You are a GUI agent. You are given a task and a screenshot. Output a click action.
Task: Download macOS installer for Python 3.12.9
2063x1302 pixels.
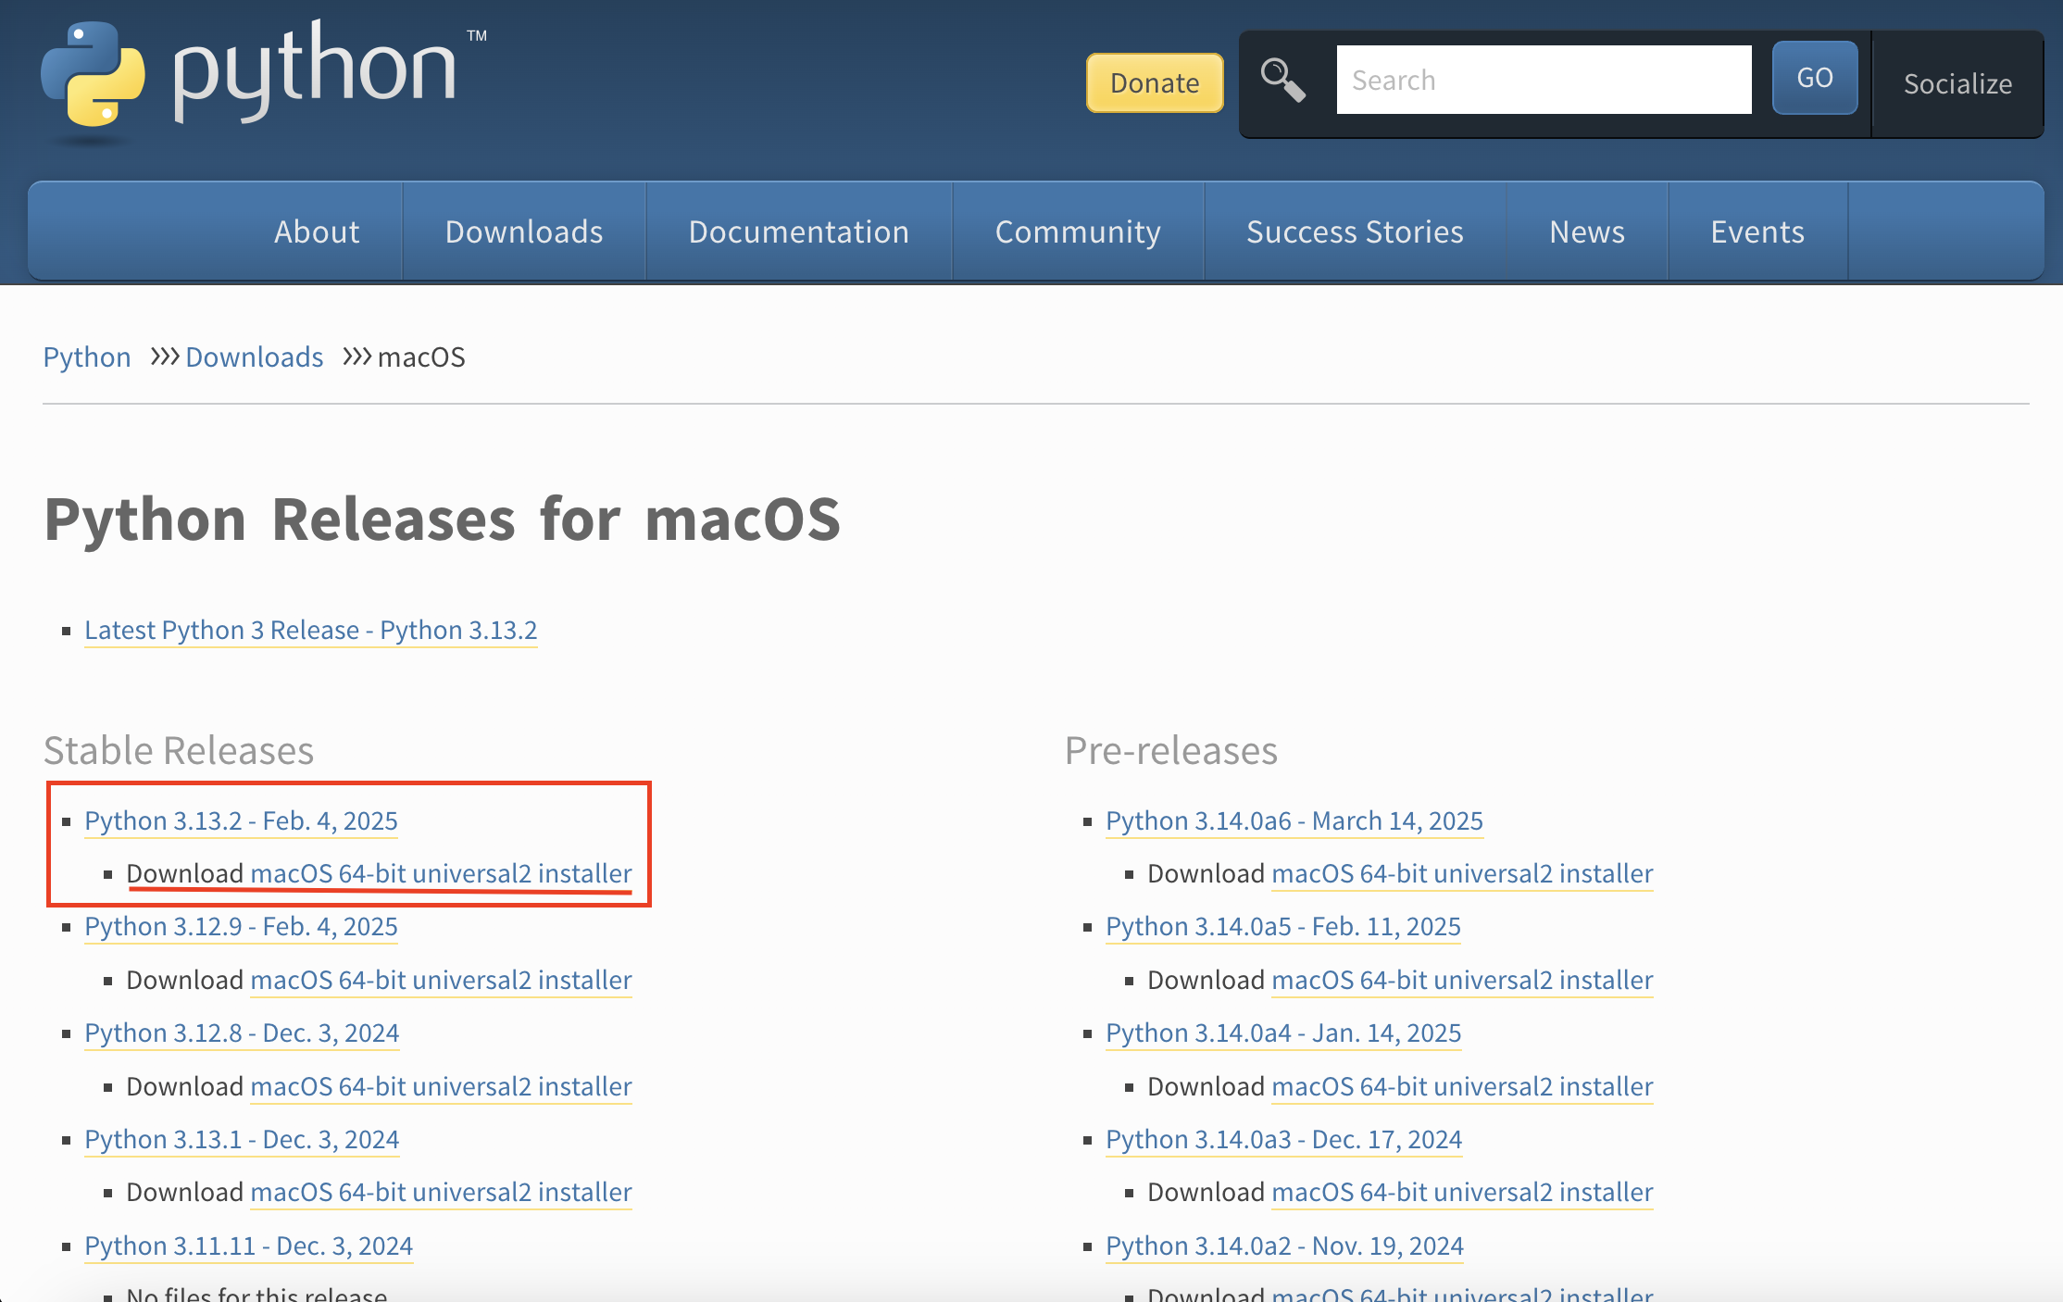click(441, 981)
